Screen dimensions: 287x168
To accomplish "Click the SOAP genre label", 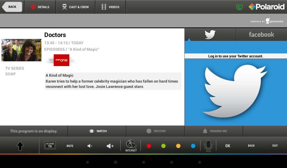I will tap(10, 74).
